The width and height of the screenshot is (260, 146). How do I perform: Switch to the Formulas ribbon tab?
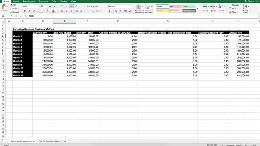point(43,1)
